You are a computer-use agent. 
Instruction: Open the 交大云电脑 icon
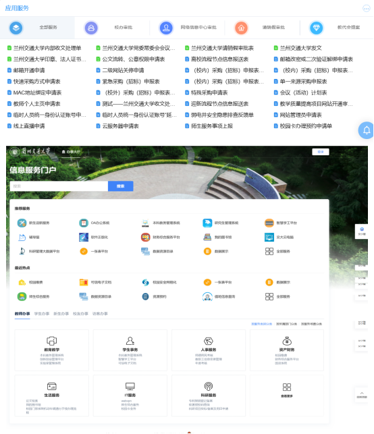click(x=269, y=237)
